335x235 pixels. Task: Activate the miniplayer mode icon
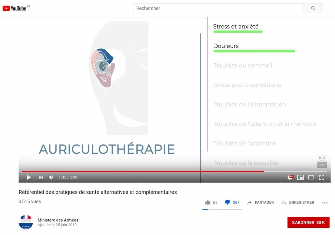[x=301, y=177]
